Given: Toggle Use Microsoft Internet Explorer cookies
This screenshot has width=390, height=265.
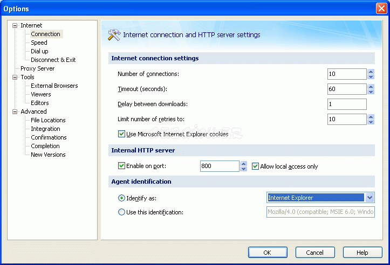Looking at the screenshot, I should [121, 134].
